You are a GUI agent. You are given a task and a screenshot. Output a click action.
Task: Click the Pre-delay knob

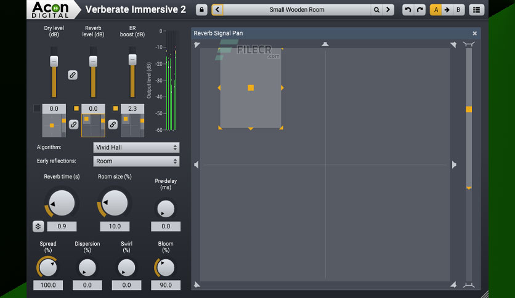[x=166, y=209]
